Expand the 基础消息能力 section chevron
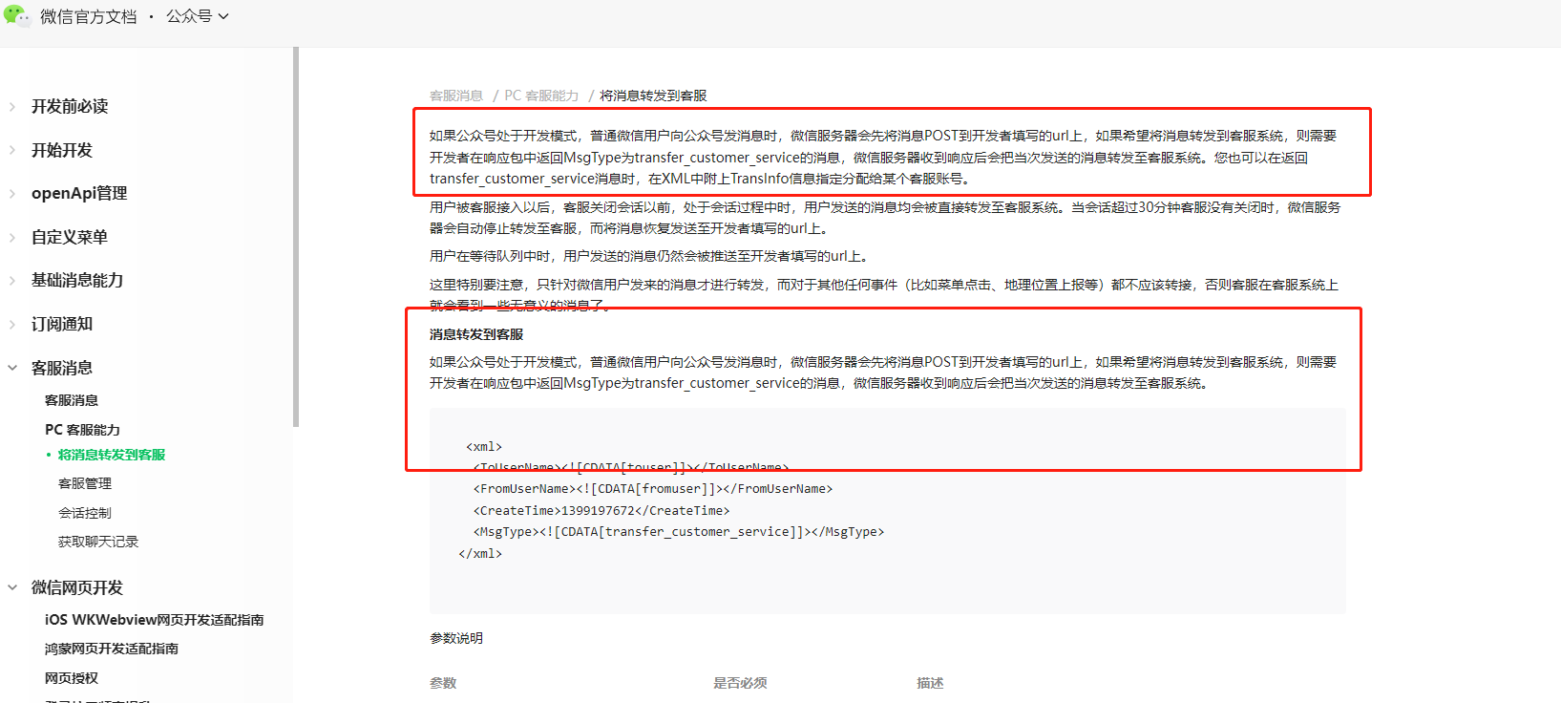 [x=12, y=281]
